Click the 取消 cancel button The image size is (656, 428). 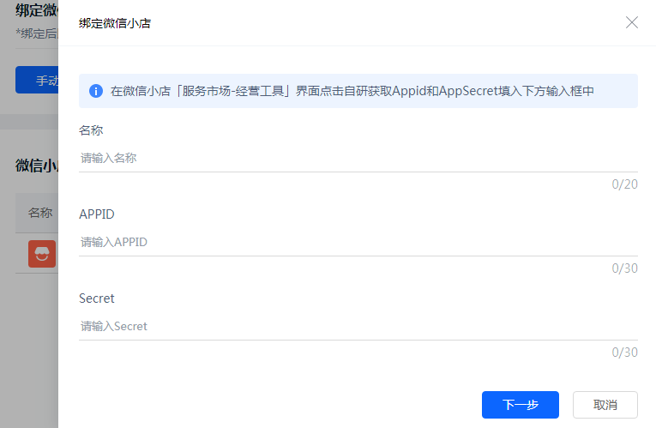pos(605,405)
